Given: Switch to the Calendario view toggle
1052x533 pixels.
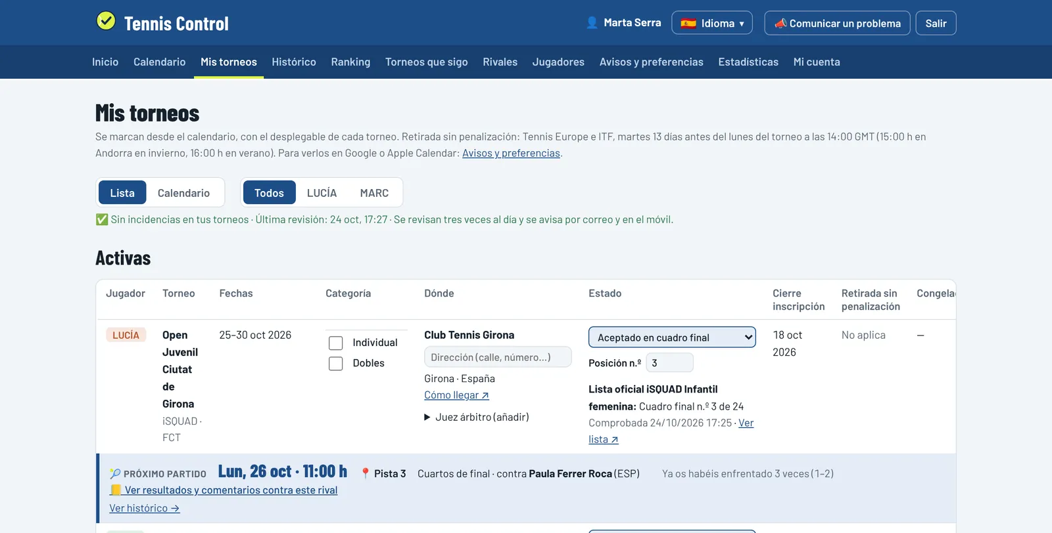Looking at the screenshot, I should pyautogui.click(x=184, y=193).
